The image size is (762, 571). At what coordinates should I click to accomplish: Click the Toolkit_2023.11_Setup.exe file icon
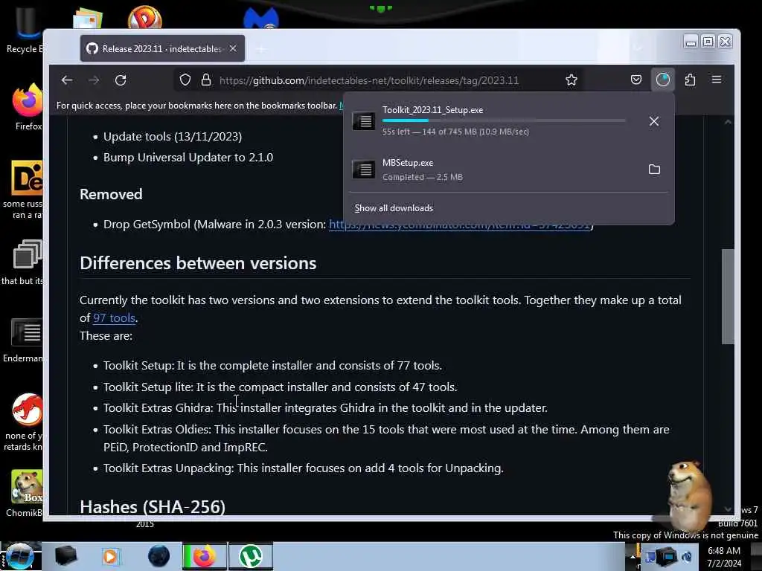(x=363, y=121)
